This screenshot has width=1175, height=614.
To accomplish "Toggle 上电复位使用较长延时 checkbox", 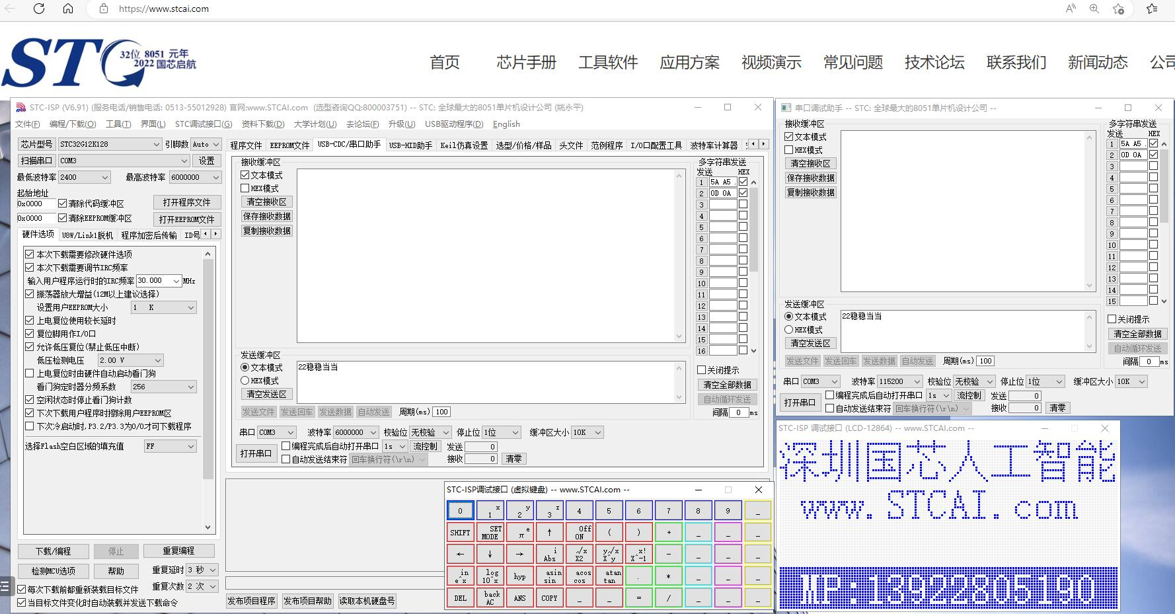I will tap(29, 320).
